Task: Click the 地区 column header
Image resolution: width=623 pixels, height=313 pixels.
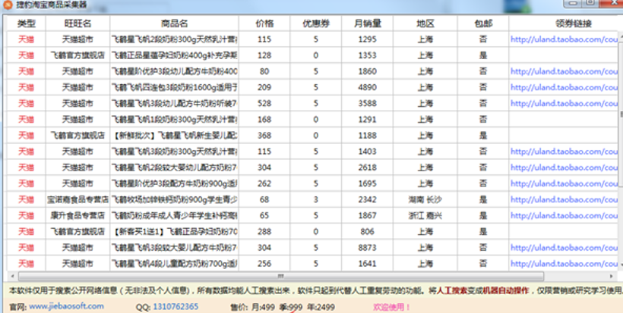Action: point(425,23)
